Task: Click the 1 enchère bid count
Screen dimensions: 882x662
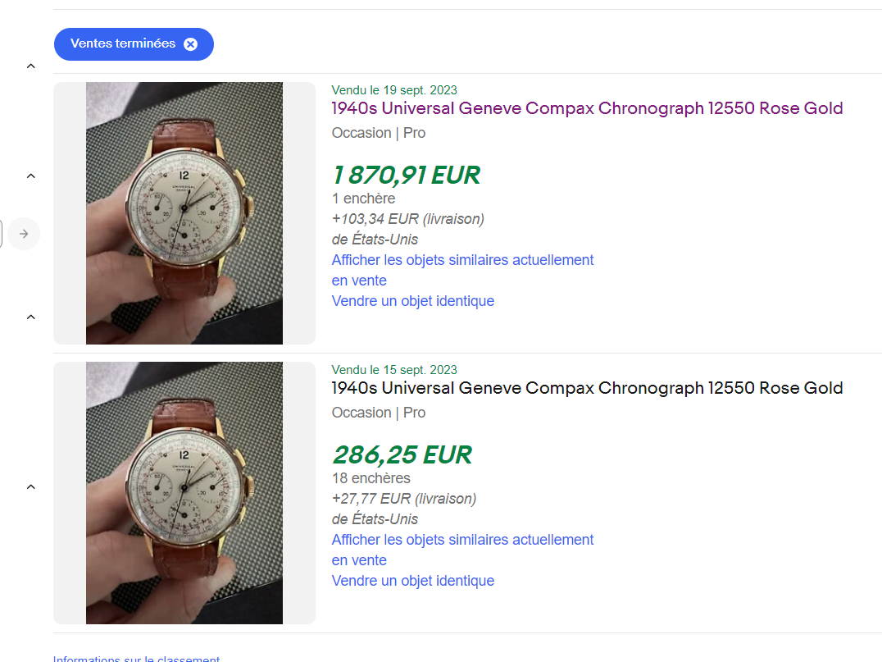Action: coord(363,199)
